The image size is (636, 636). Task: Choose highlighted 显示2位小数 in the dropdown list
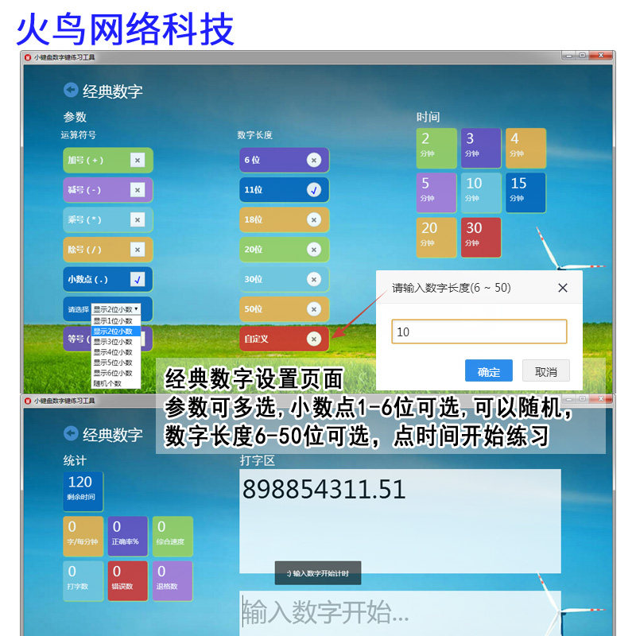click(116, 332)
